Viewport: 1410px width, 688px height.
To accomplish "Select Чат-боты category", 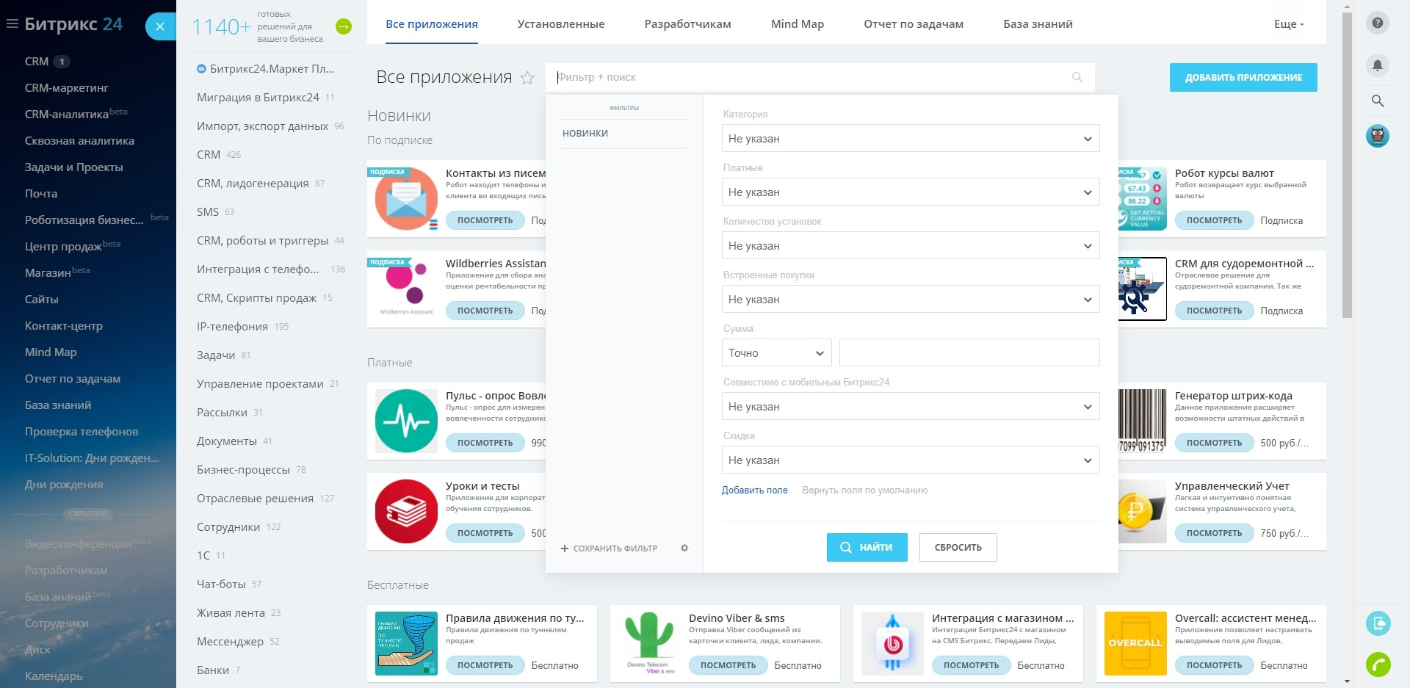I will [221, 584].
